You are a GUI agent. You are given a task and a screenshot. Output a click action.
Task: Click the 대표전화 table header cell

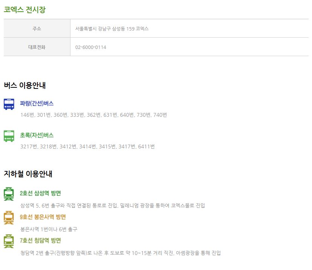pos(37,47)
